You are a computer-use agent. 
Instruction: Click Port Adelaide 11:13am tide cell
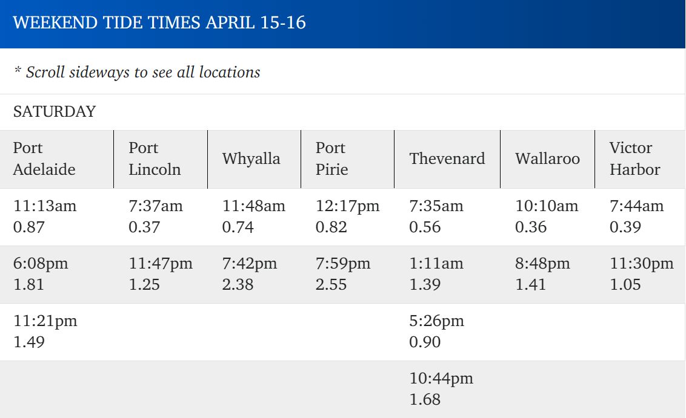tap(45, 217)
